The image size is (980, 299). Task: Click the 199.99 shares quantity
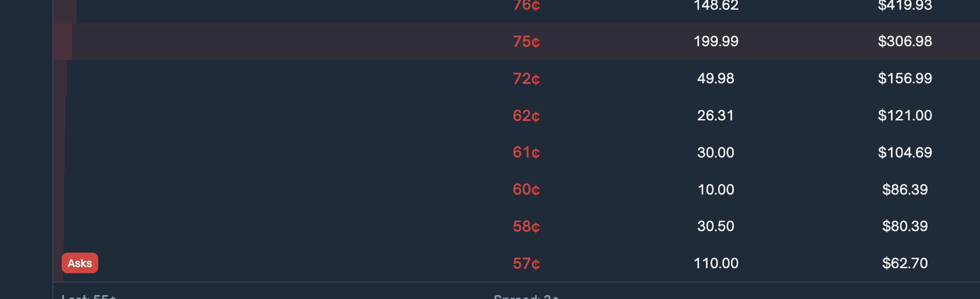716,42
